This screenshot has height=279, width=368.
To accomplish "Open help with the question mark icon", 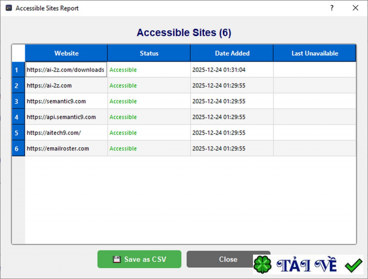I will click(x=331, y=8).
